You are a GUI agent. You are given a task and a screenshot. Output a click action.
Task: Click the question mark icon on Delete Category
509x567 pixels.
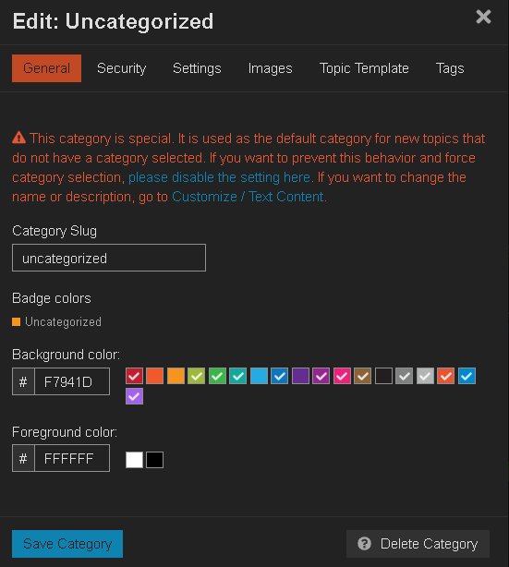click(364, 544)
